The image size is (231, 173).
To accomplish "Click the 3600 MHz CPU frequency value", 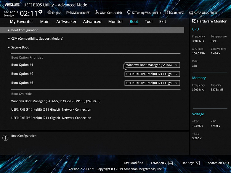I will pos(198,41).
